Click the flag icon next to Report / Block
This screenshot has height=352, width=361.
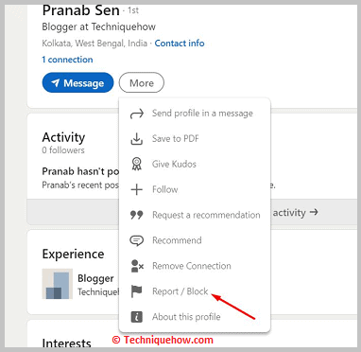(137, 291)
